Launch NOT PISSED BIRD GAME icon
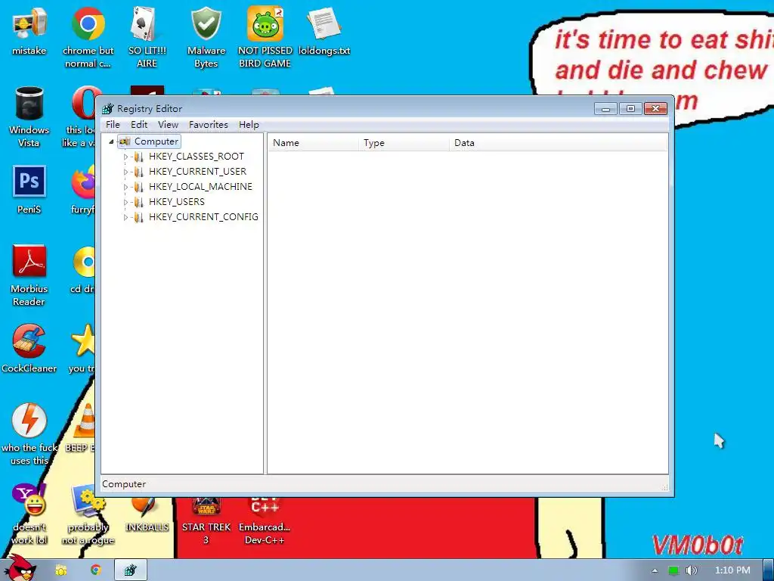The image size is (774, 581). [x=265, y=37]
